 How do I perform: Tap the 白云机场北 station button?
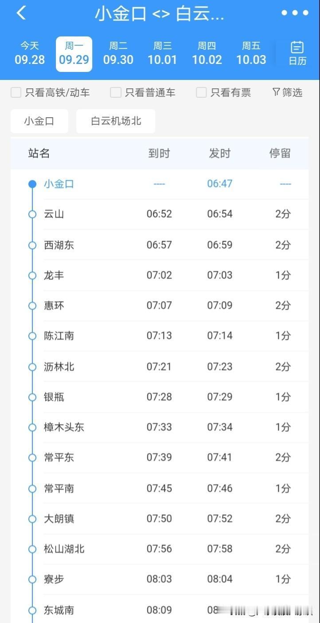point(116,121)
